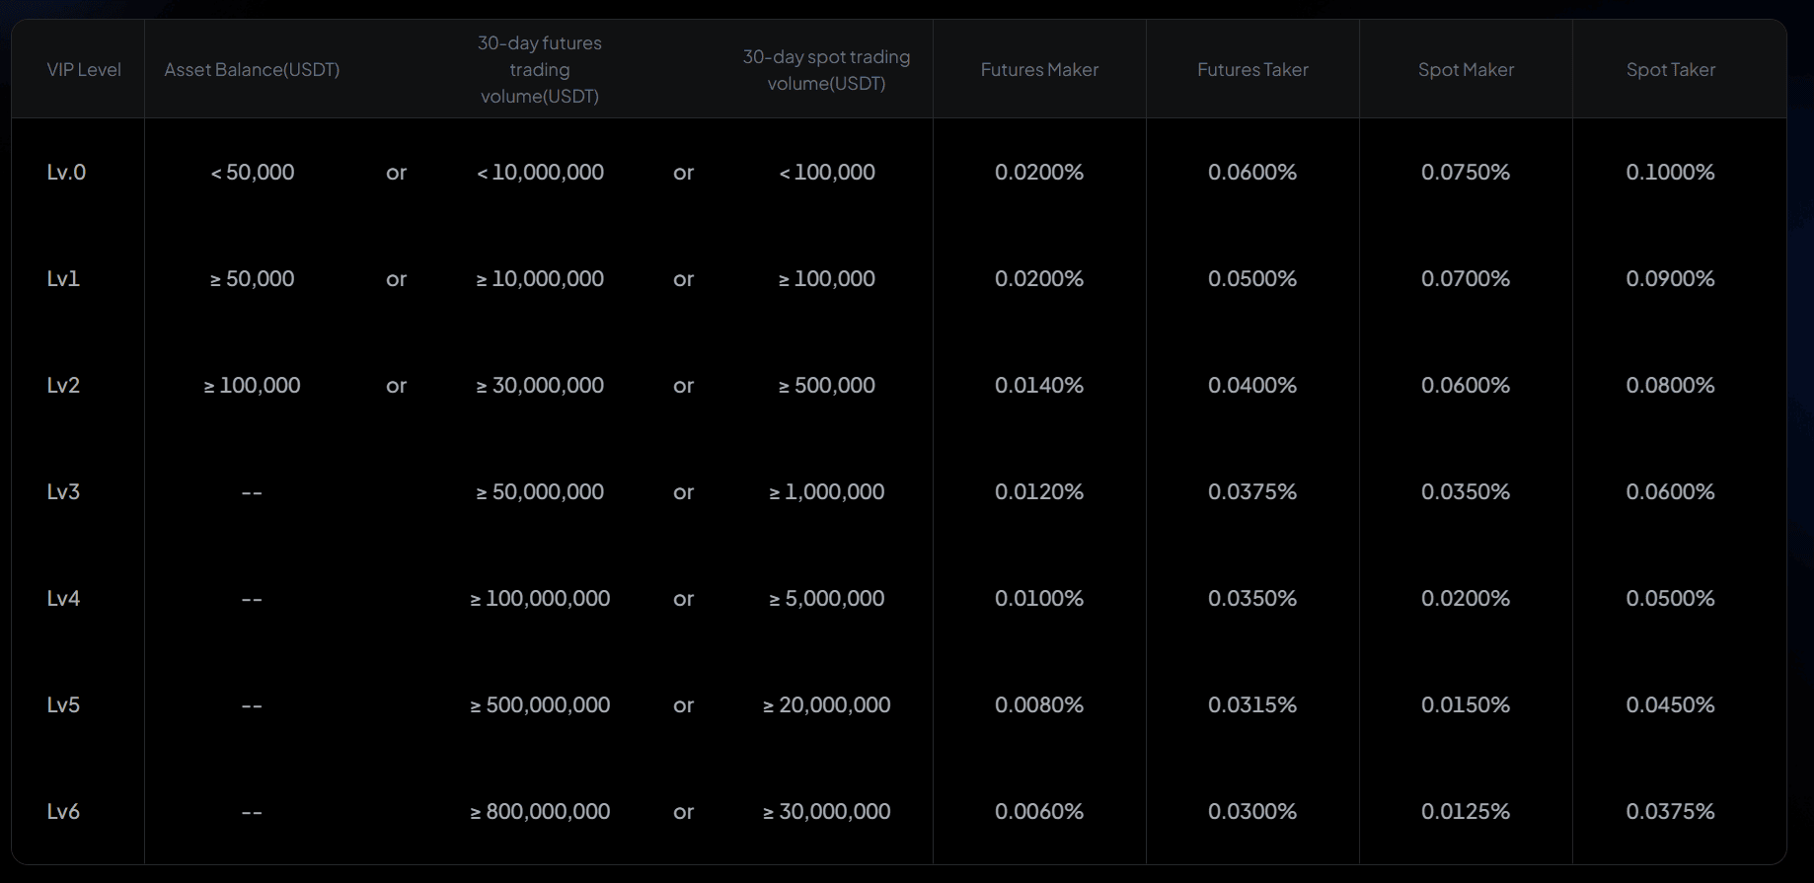Select the Lv2 VIP level label
Viewport: 1814px width, 883px height.
tap(63, 386)
